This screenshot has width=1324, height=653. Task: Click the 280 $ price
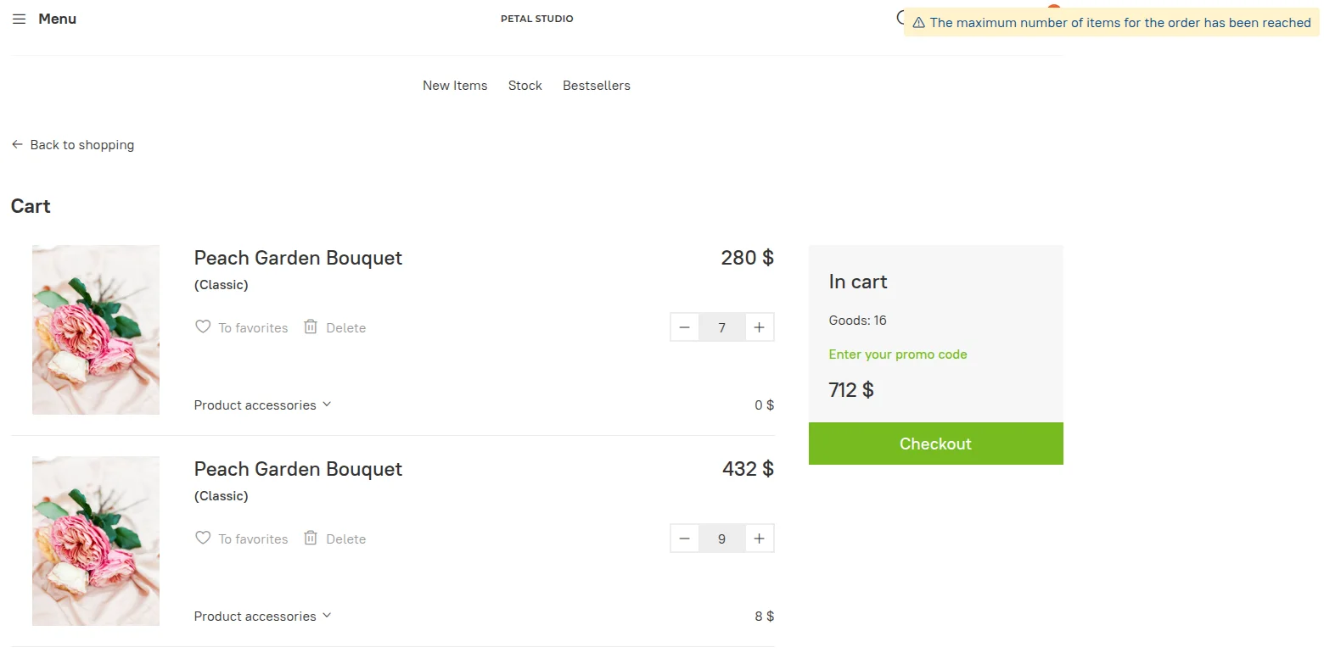(x=747, y=258)
